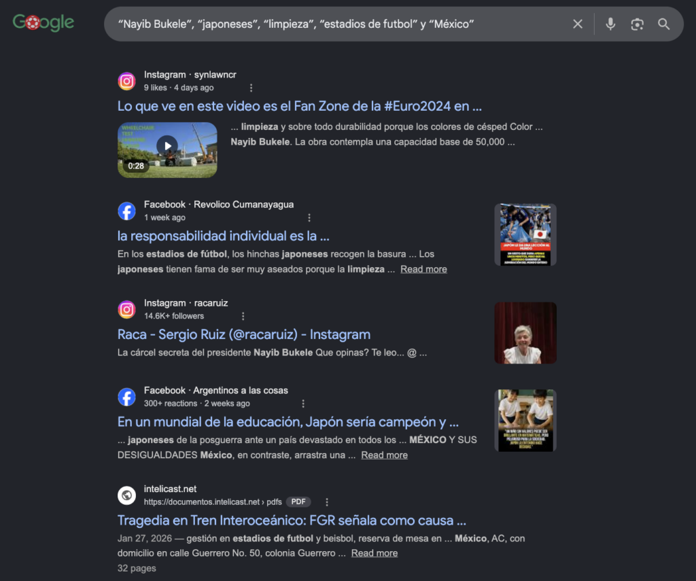Click Facebook icon beside Revolico Cumanayagua
Image resolution: width=696 pixels, height=581 pixels.
tap(126, 211)
